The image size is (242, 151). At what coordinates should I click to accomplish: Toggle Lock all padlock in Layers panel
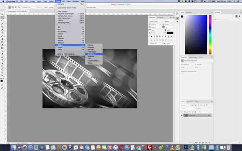(x=195, y=112)
